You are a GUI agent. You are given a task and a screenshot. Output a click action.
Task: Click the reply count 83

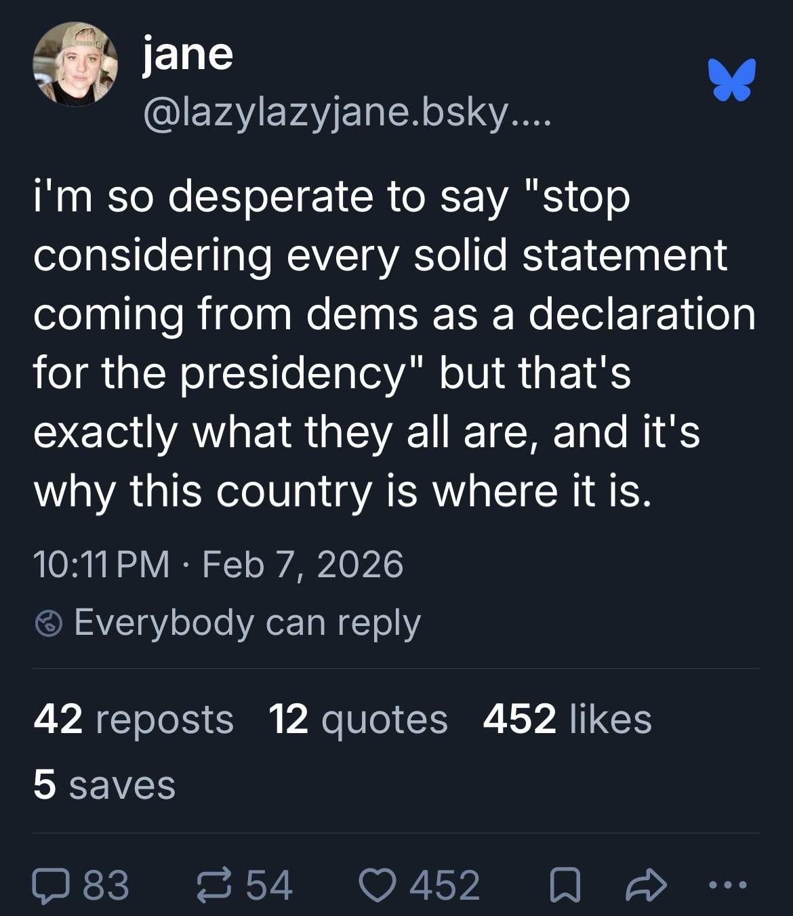(106, 886)
